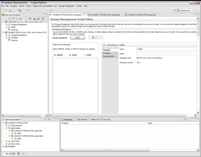Click down arrow of editor vertical scrollbar

click(x=198, y=113)
